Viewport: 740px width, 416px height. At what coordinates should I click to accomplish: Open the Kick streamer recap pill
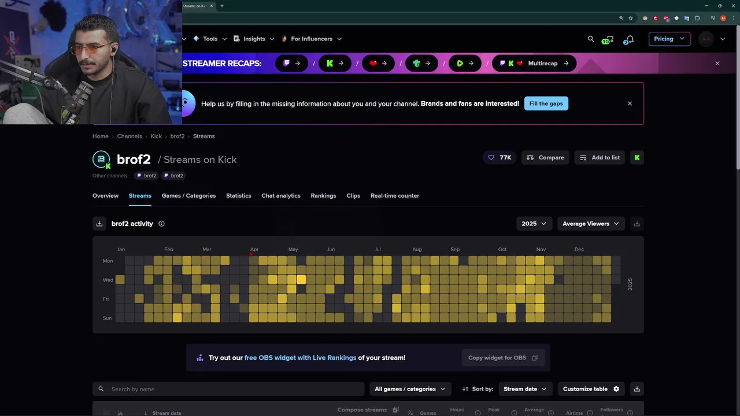pyautogui.click(x=335, y=64)
